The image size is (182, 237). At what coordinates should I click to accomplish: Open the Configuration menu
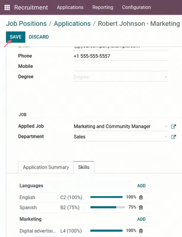(136, 7)
